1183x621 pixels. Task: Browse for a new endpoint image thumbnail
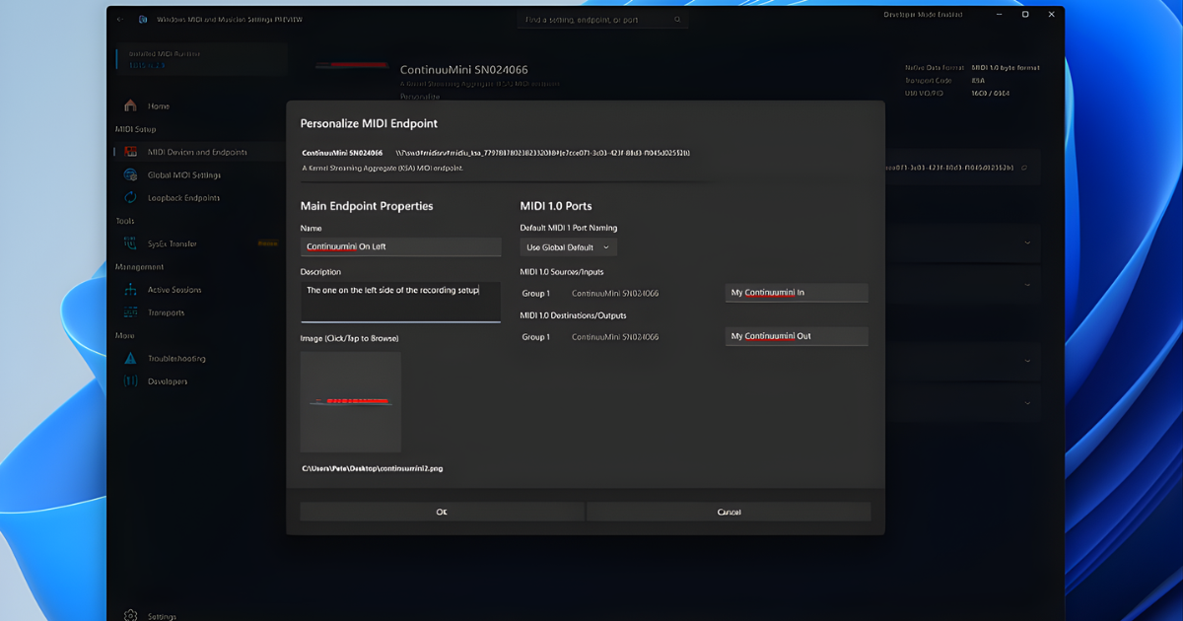pyautogui.click(x=351, y=402)
